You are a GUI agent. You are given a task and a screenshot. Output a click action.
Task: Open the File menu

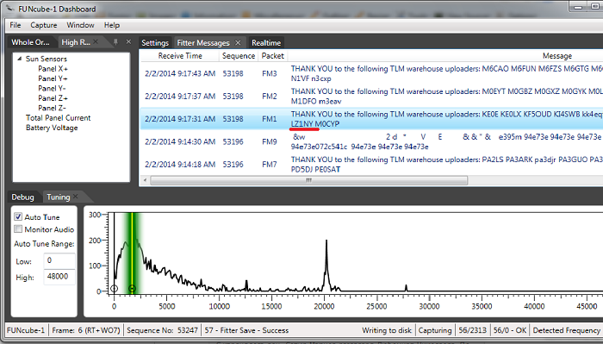coord(16,25)
